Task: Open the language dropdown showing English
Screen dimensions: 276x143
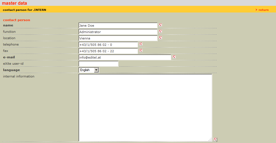Action: tap(89, 70)
